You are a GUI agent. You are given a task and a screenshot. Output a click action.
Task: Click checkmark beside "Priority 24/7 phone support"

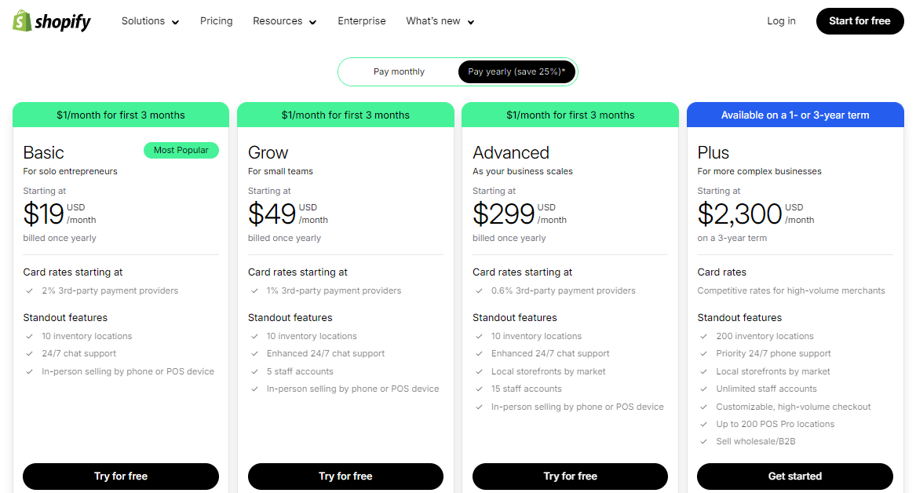[703, 353]
